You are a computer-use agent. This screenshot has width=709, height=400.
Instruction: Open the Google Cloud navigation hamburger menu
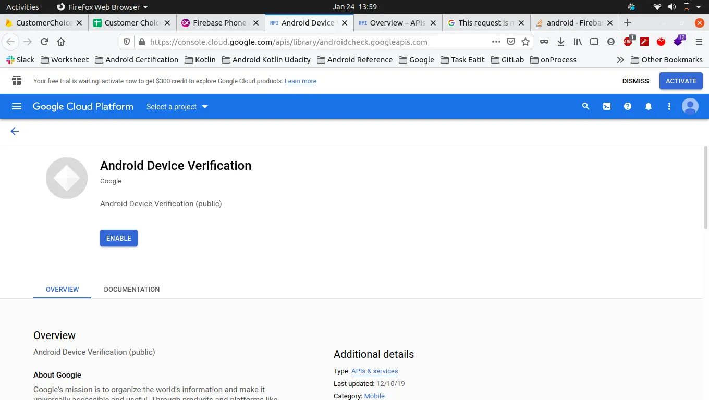17,106
